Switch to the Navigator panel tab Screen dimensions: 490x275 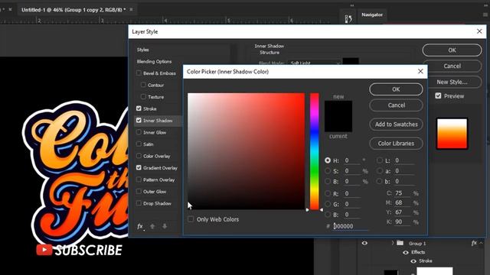point(372,15)
